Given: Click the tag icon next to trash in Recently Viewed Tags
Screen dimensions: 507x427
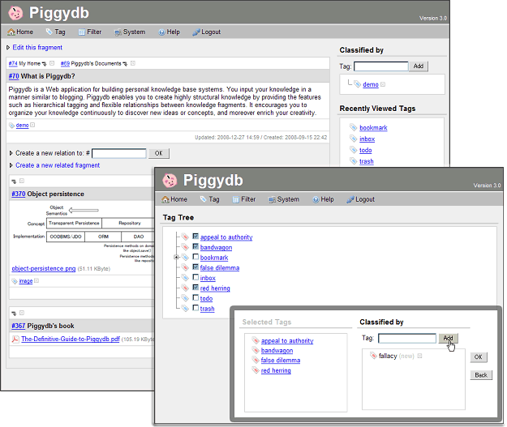Looking at the screenshot, I should coord(354,161).
